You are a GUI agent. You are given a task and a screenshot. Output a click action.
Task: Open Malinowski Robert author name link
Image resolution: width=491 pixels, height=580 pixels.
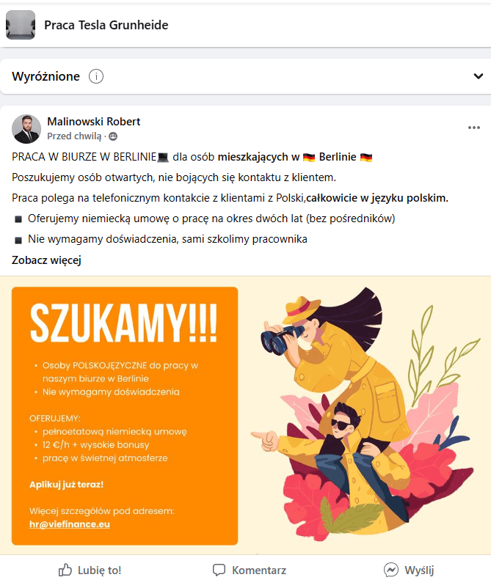click(94, 121)
